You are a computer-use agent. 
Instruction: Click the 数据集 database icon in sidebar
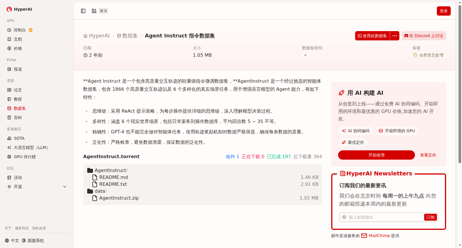(9, 108)
